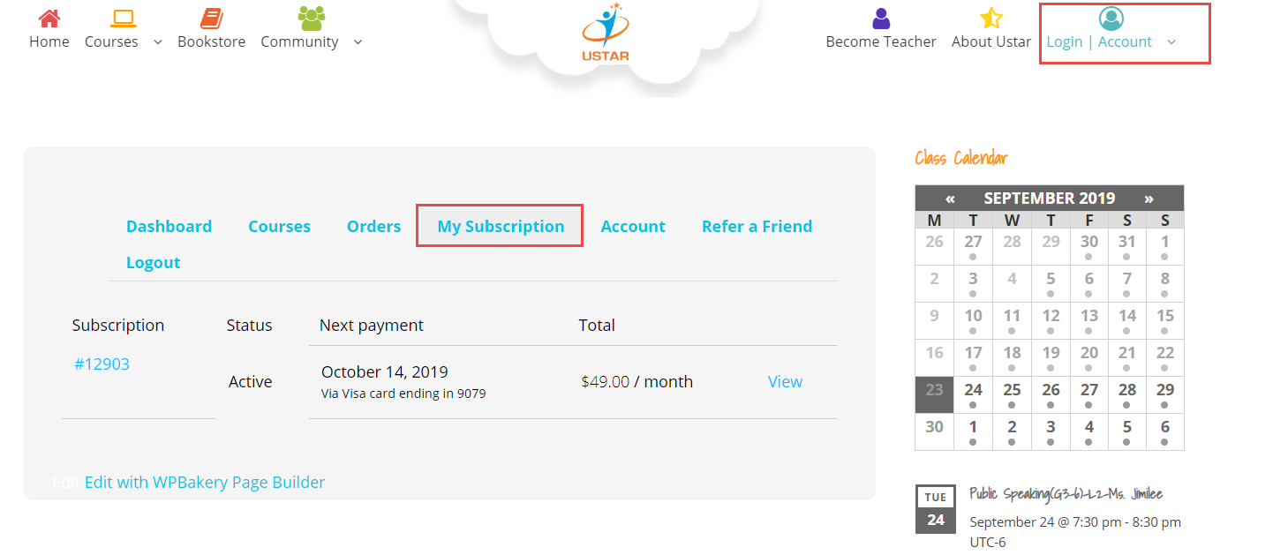Go to previous month in calendar
Screen dimensions: 1288x555
coord(950,199)
